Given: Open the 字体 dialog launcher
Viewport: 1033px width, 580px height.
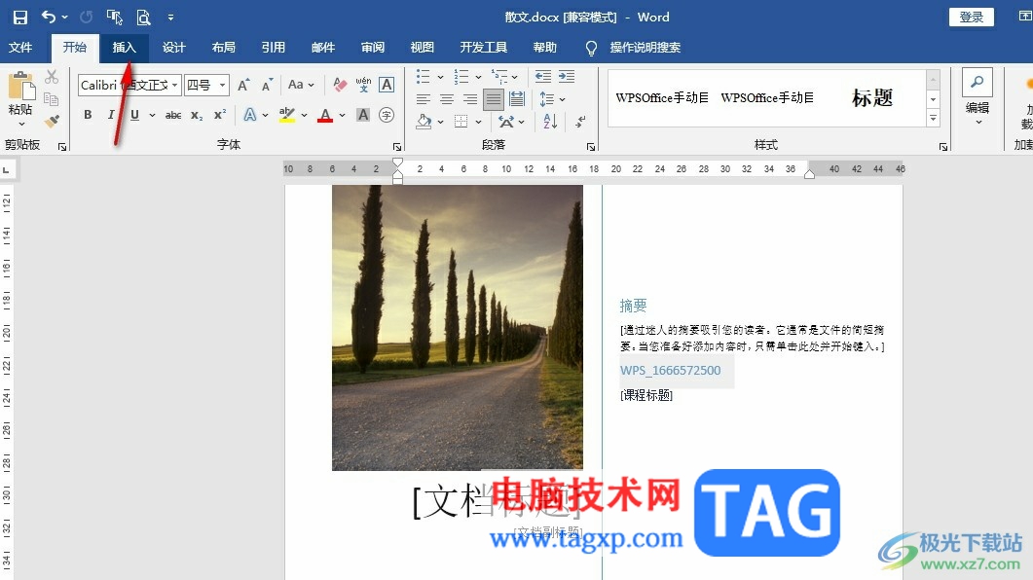Looking at the screenshot, I should pyautogui.click(x=396, y=147).
